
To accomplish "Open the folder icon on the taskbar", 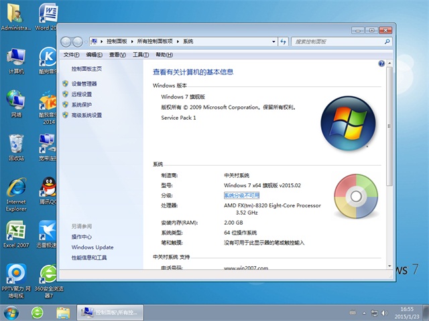I will tap(63, 312).
